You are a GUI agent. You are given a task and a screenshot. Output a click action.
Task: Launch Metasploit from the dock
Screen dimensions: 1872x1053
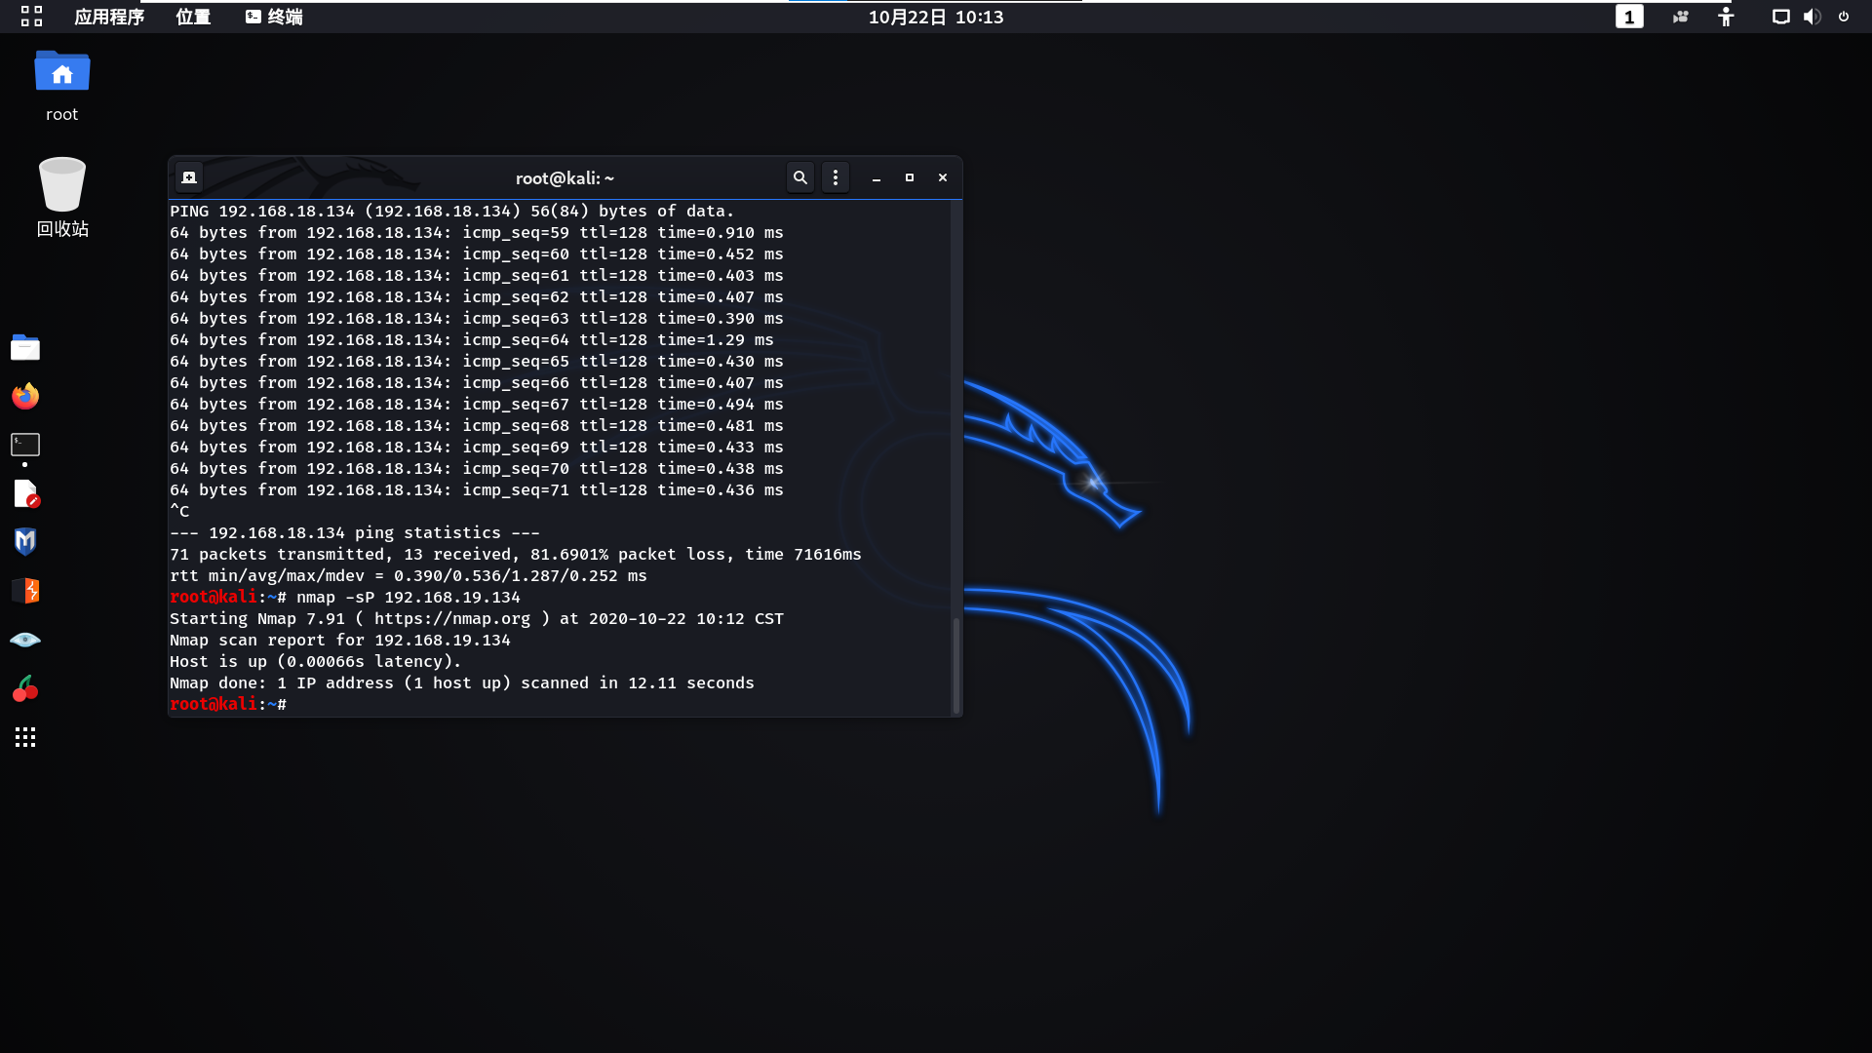click(x=25, y=542)
